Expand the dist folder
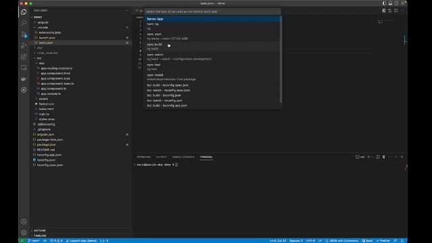Viewport: 432px width, 243px height. click(x=40, y=48)
